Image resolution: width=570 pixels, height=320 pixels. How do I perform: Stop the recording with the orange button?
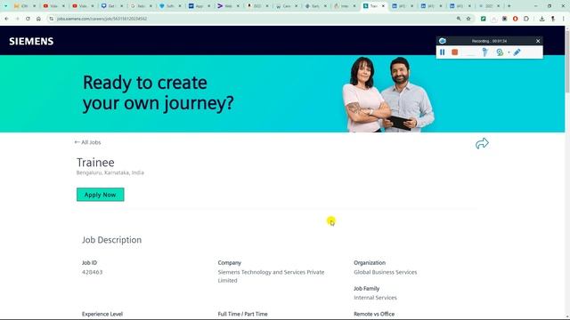[x=454, y=52]
